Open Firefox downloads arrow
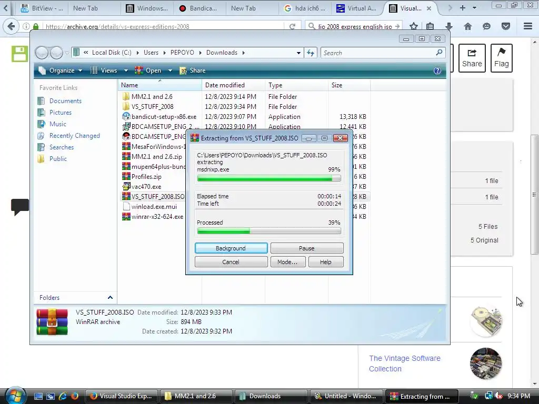This screenshot has width=539, height=404. click(x=448, y=26)
